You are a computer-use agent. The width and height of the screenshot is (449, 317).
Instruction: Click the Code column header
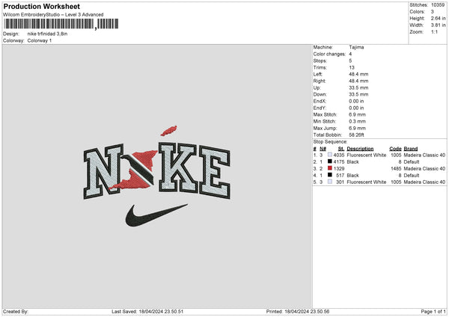point(395,149)
